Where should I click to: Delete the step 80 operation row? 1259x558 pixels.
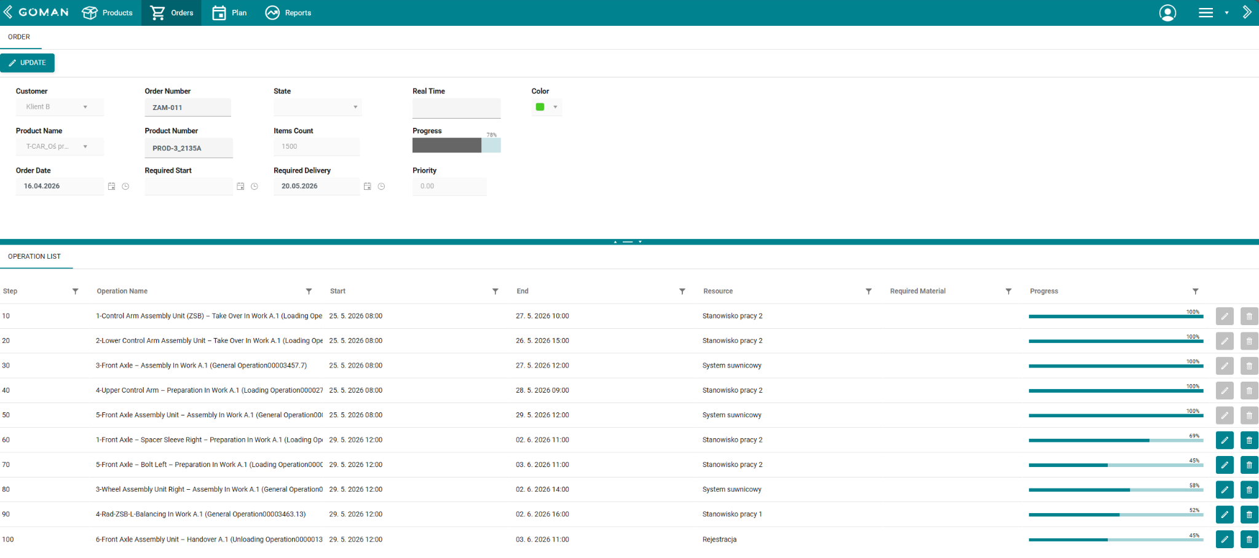(1249, 490)
